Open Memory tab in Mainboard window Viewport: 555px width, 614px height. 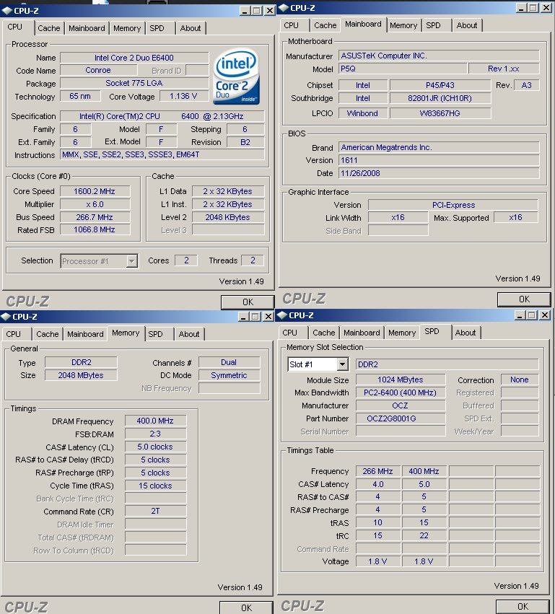403,25
